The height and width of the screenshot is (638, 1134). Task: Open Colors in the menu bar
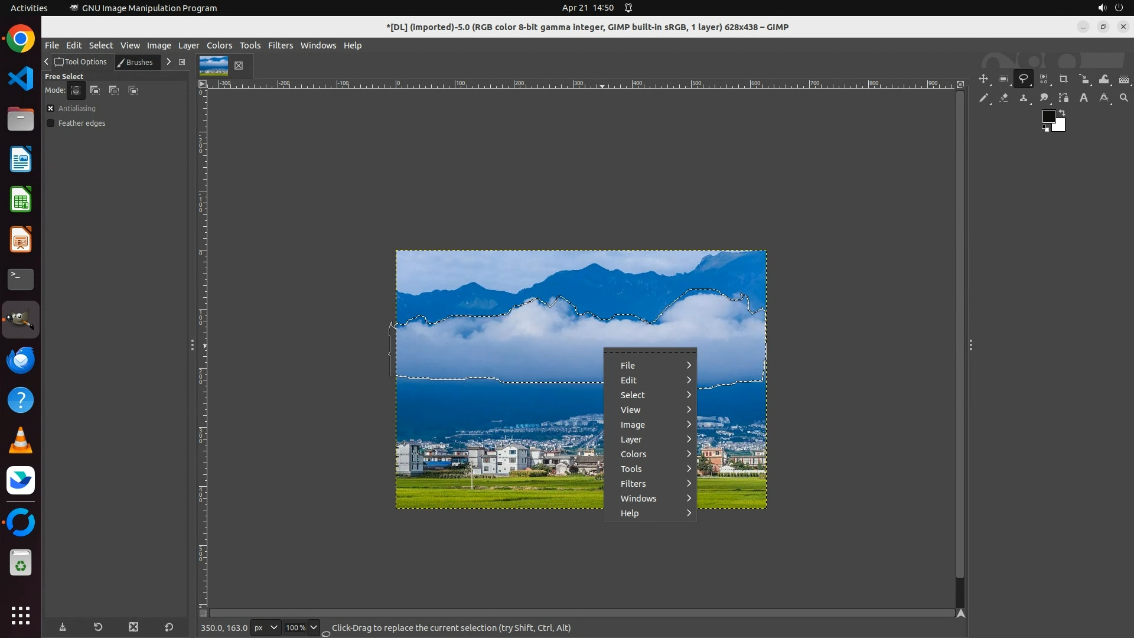[x=219, y=45]
